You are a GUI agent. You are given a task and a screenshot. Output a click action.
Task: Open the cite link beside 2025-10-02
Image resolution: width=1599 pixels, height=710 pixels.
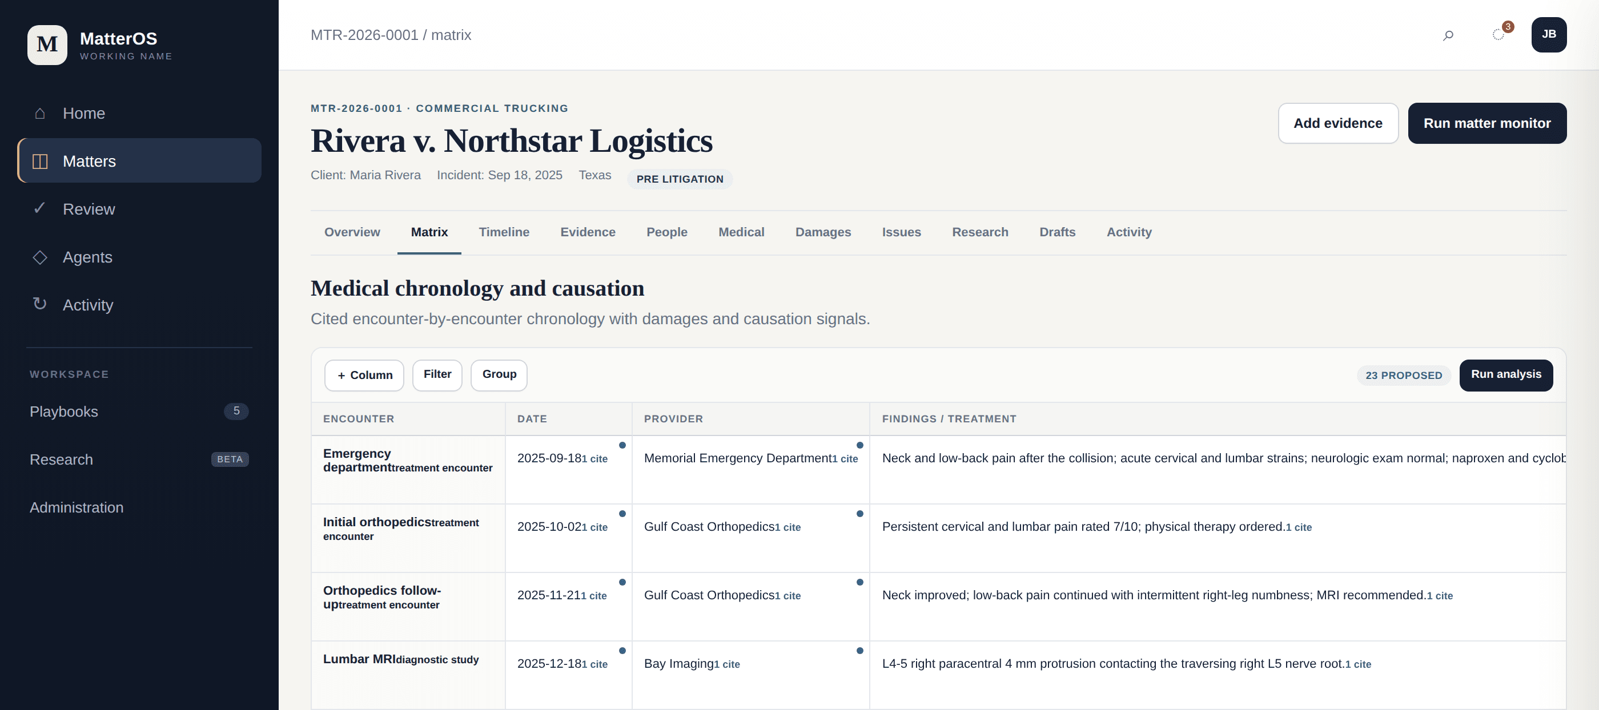coord(595,527)
